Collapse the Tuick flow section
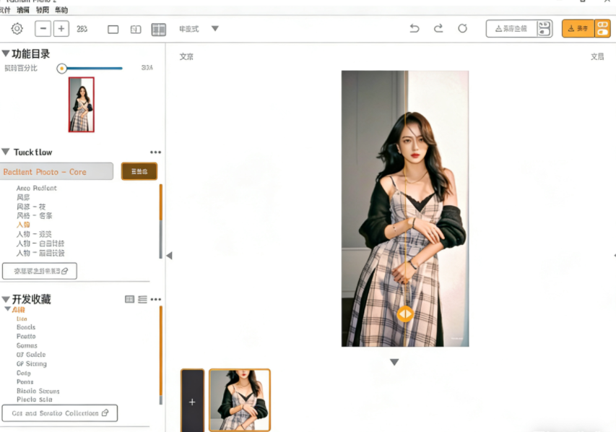The width and height of the screenshot is (616, 432). pyautogui.click(x=6, y=152)
